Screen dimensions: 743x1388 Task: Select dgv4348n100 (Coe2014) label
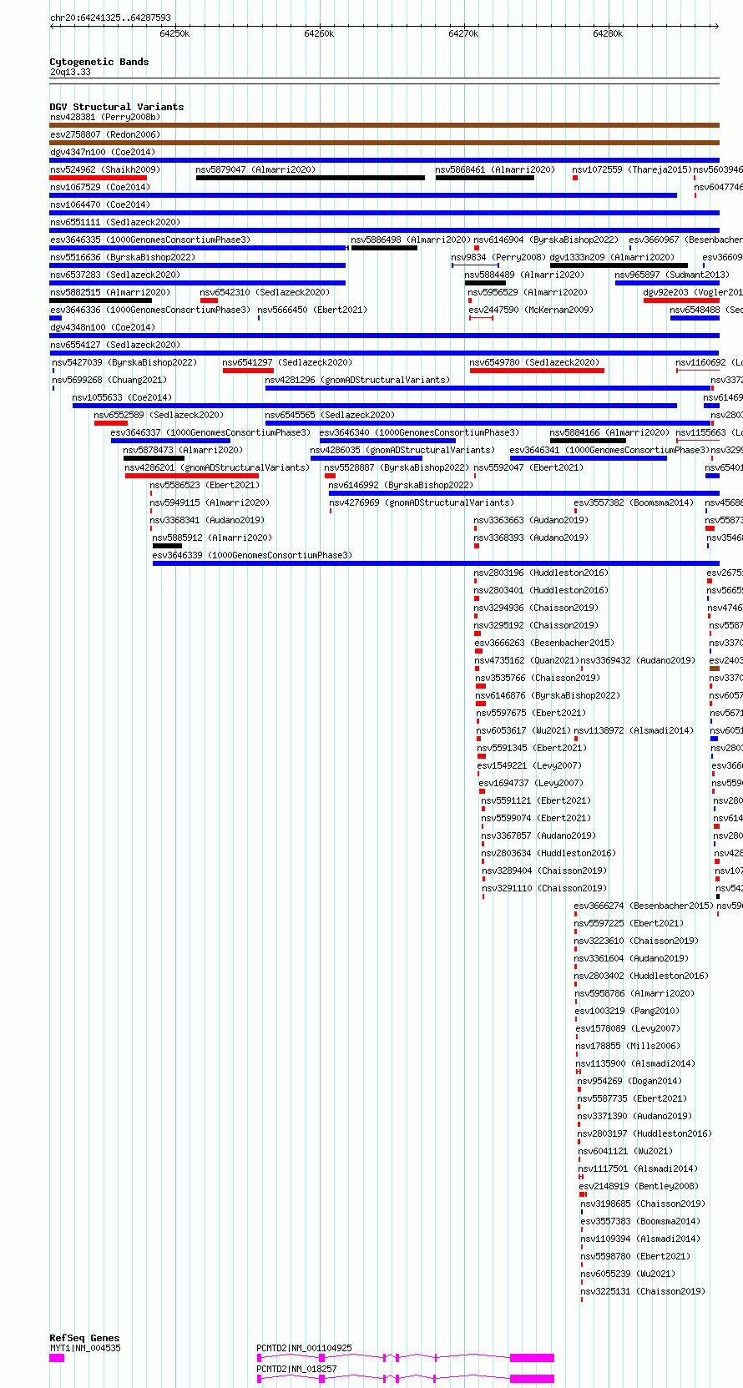click(x=102, y=327)
